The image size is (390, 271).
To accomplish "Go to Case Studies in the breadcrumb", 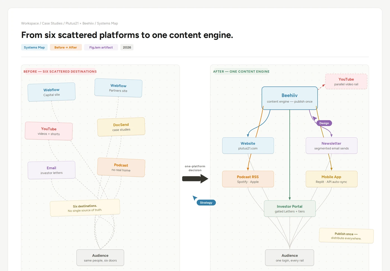I will tap(52, 23).
